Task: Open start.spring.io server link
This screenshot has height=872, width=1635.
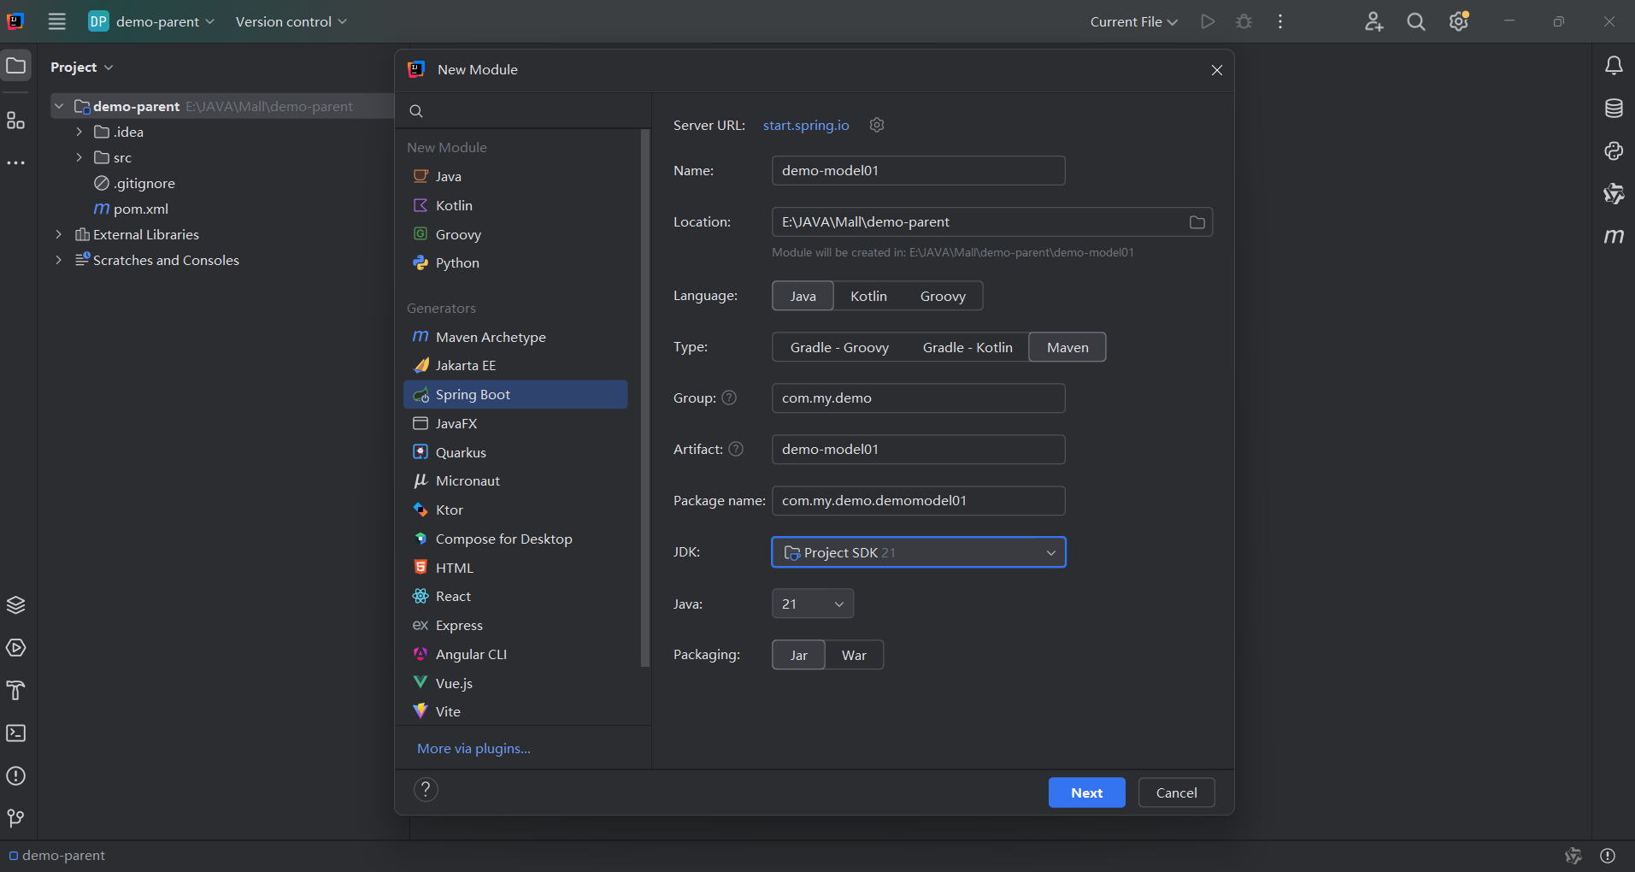Action: click(x=806, y=125)
